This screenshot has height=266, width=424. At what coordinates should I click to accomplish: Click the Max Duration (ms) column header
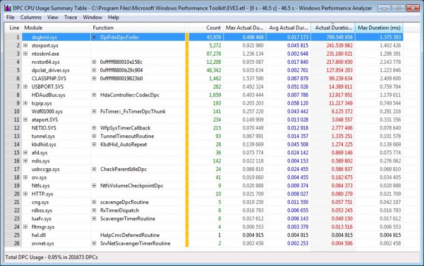(379, 28)
